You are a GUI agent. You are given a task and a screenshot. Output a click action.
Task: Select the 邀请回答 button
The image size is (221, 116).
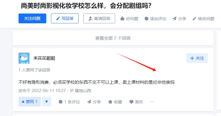click(x=99, y=18)
